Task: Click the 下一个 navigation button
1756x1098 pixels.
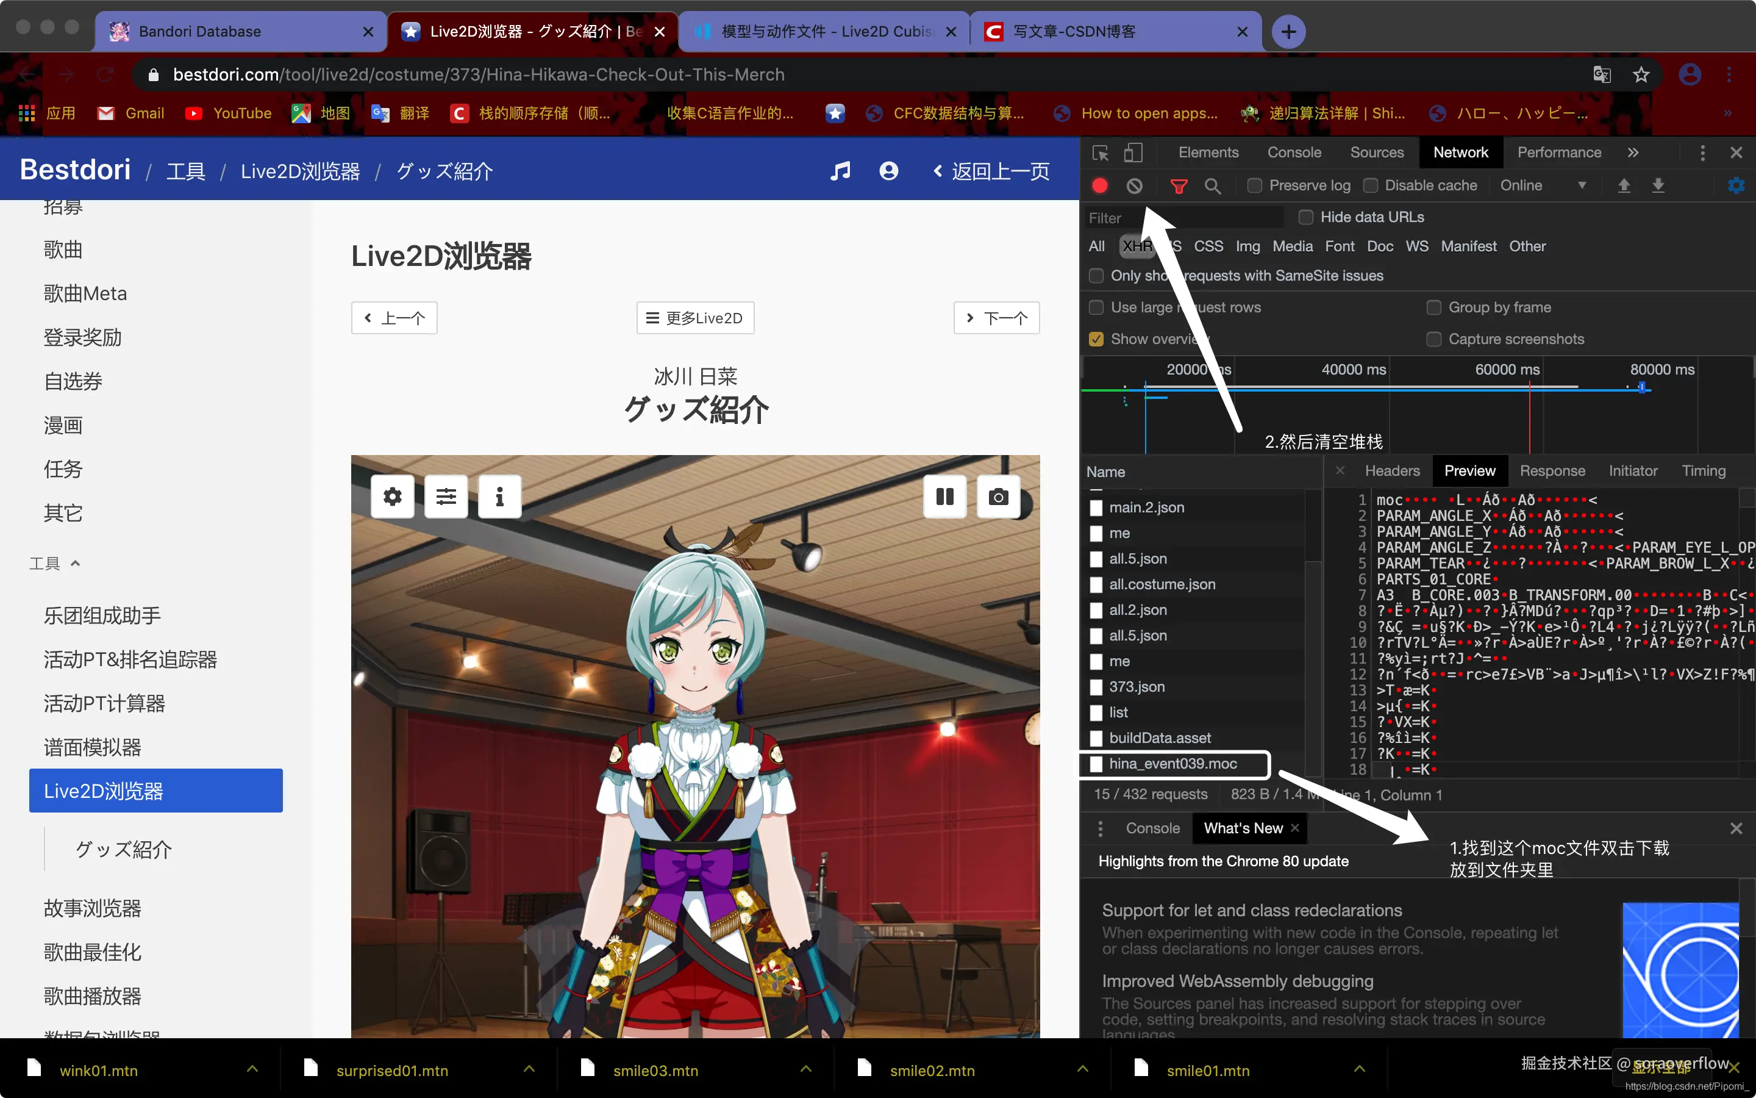Action: click(x=996, y=318)
